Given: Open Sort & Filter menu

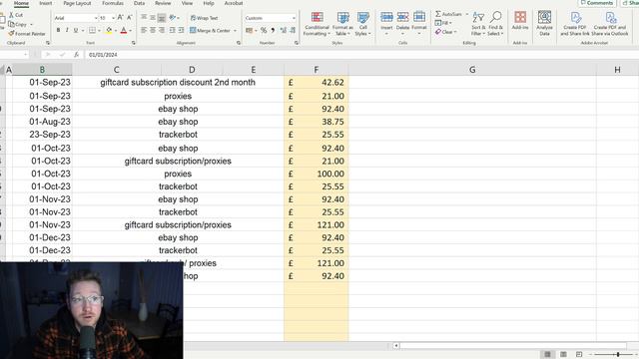Looking at the screenshot, I should pyautogui.click(x=478, y=24).
